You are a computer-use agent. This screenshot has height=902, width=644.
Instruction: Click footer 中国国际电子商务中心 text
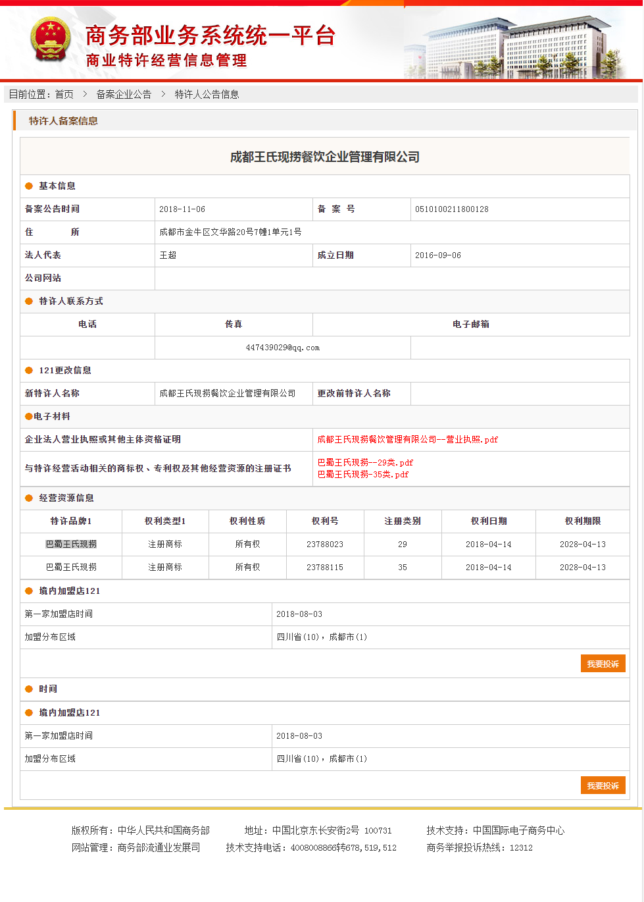pos(518,831)
